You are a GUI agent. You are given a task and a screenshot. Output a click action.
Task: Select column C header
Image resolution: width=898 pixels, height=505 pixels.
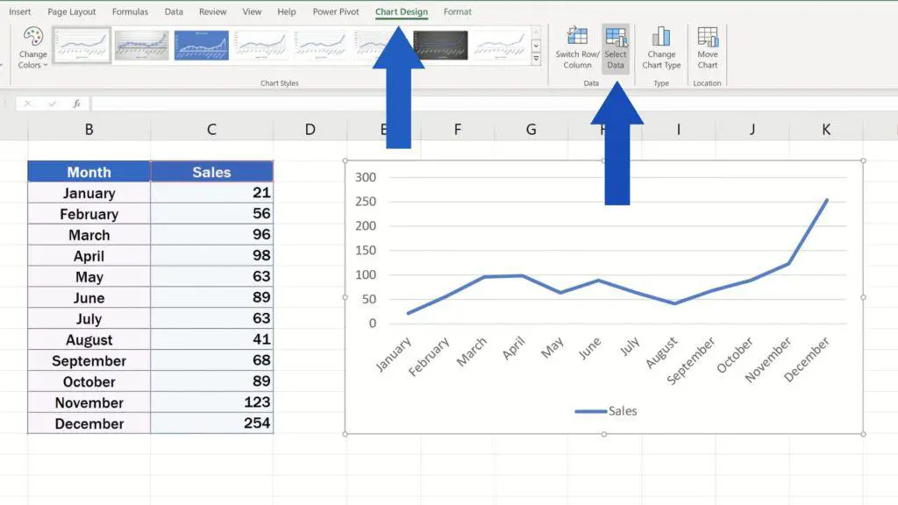pyautogui.click(x=212, y=130)
